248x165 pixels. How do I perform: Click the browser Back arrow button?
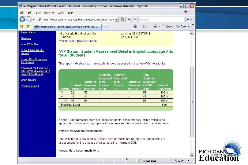click(22, 20)
